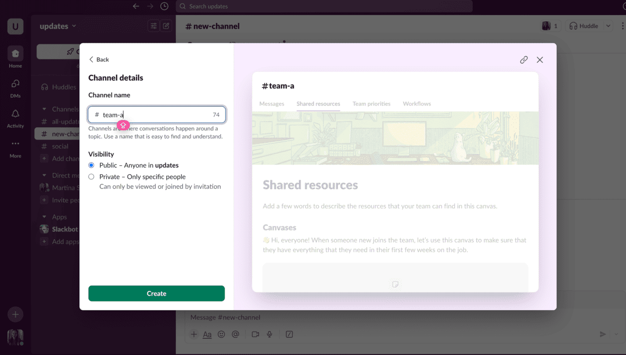This screenshot has width=626, height=355.
Task: Click the record audio clip microphone icon
Action: coord(270,334)
